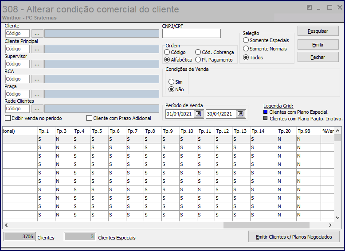
Task: Click the Tp.20 column header
Action: coord(287,131)
